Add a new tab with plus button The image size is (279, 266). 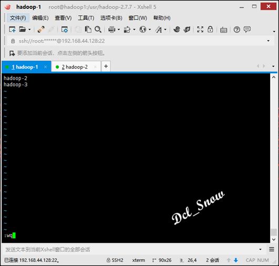(x=106, y=66)
